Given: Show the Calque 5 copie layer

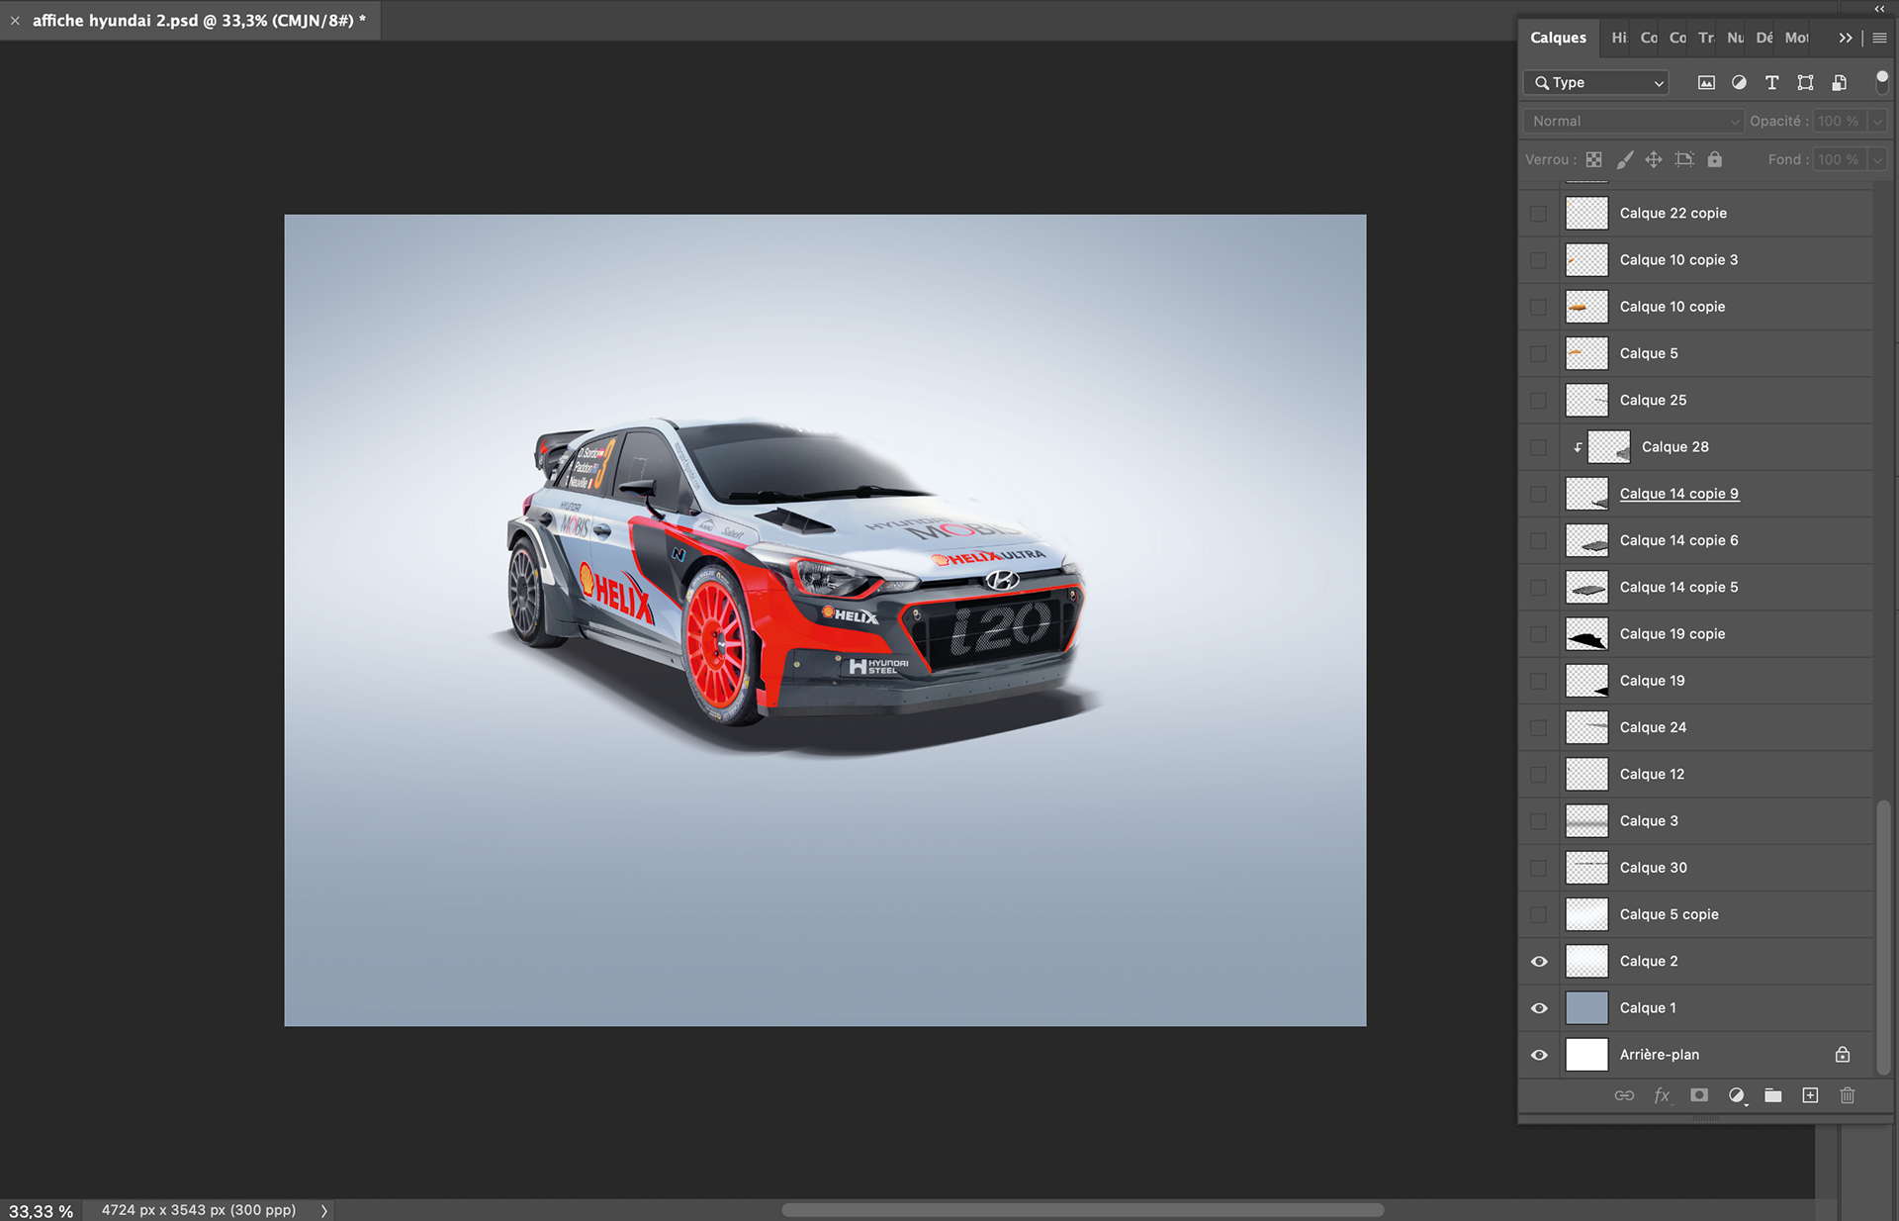Looking at the screenshot, I should click(x=1539, y=915).
